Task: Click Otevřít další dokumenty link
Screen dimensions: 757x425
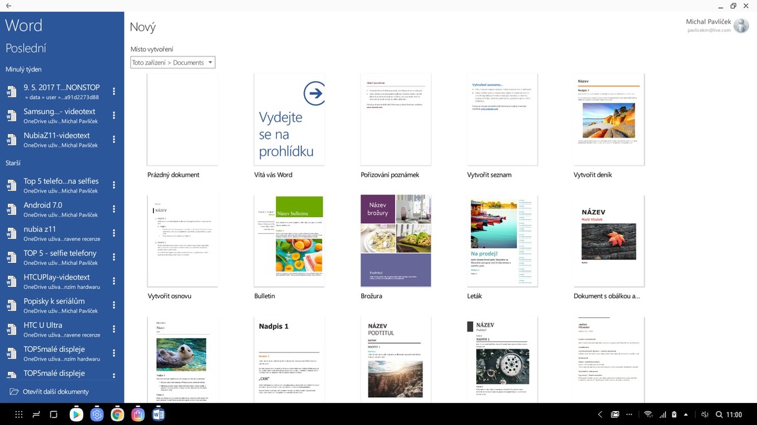Action: tap(56, 392)
